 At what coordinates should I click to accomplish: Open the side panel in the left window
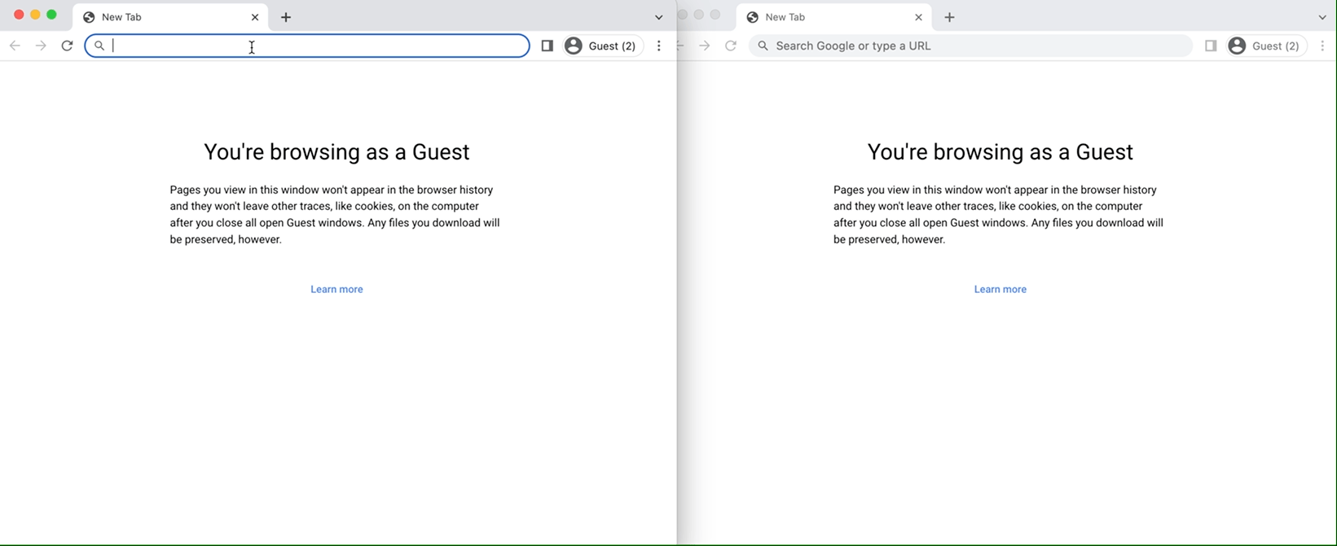point(548,46)
